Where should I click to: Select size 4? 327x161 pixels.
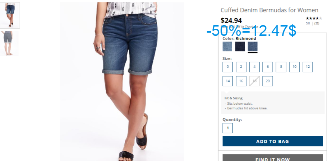pos(254,67)
